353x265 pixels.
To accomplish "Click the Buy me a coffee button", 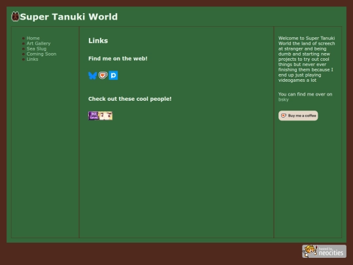I will [298, 116].
